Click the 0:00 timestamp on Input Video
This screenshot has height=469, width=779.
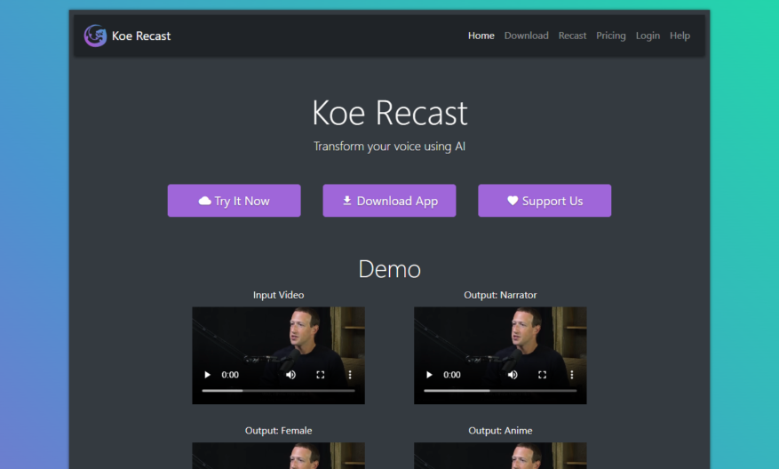click(x=230, y=375)
